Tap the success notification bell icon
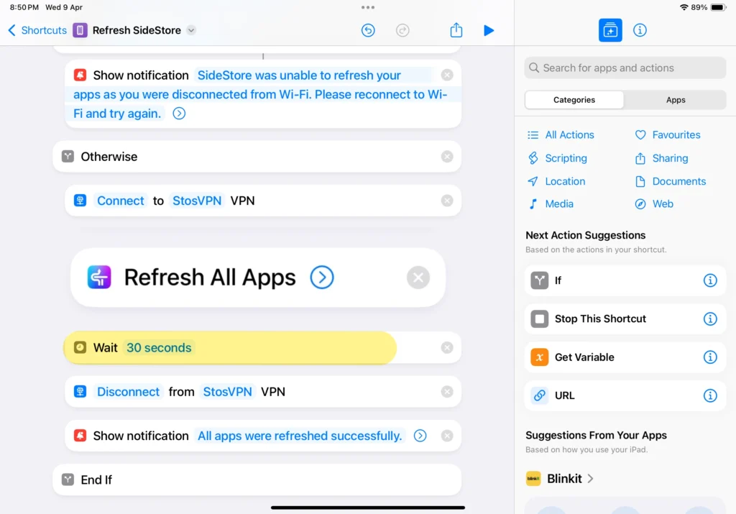 click(x=80, y=436)
